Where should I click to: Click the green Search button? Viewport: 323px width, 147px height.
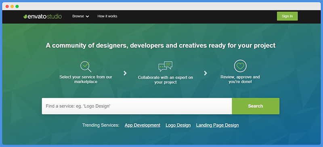tap(256, 106)
